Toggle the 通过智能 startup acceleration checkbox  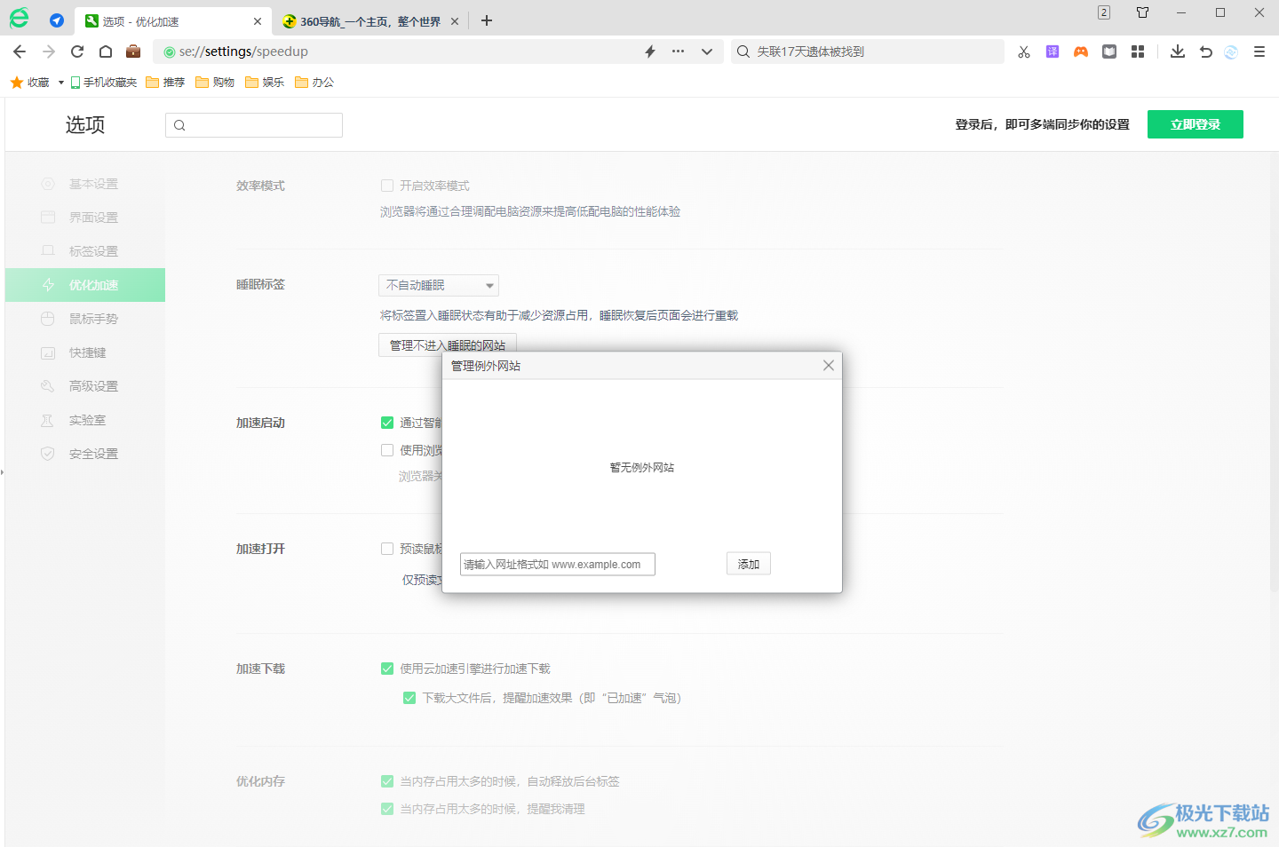coord(387,423)
